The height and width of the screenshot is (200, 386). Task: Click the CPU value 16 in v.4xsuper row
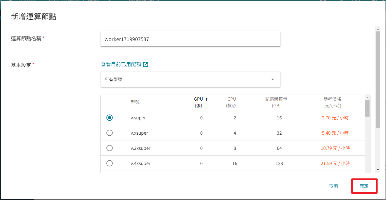(x=235, y=163)
